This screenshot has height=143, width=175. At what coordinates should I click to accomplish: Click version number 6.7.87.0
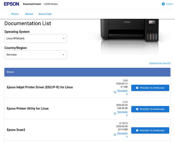click(x=124, y=123)
